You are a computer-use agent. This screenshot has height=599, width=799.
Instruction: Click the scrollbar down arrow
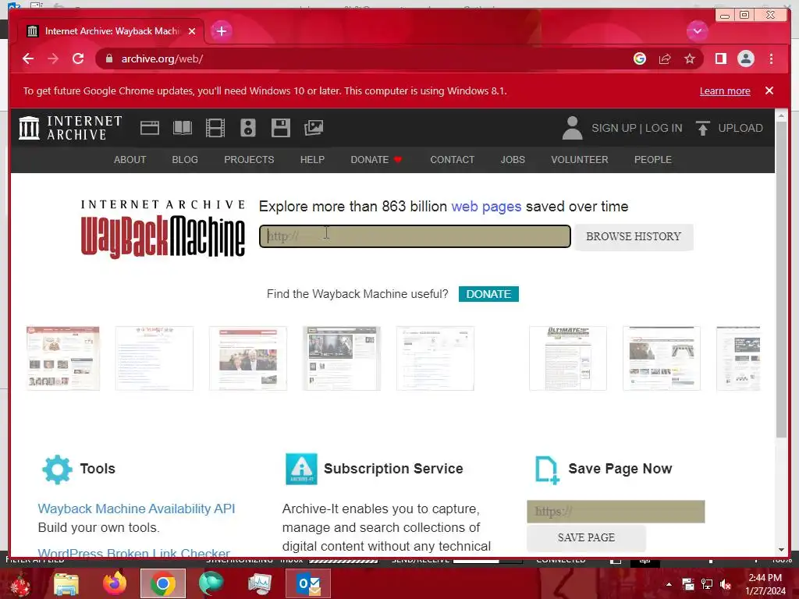point(781,550)
